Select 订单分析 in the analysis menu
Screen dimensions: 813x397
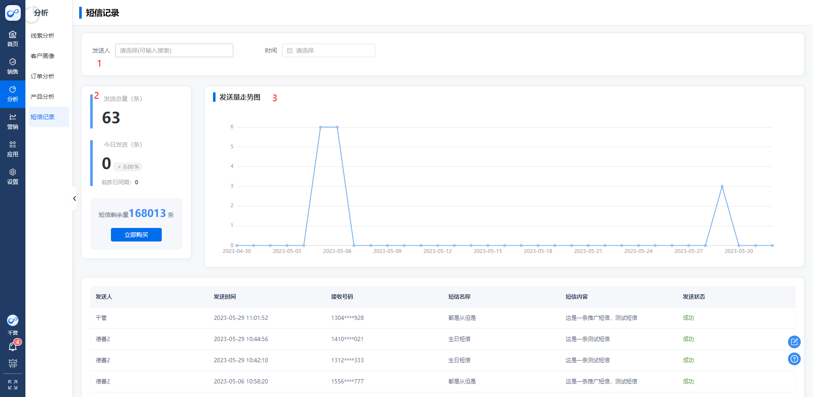coord(43,76)
